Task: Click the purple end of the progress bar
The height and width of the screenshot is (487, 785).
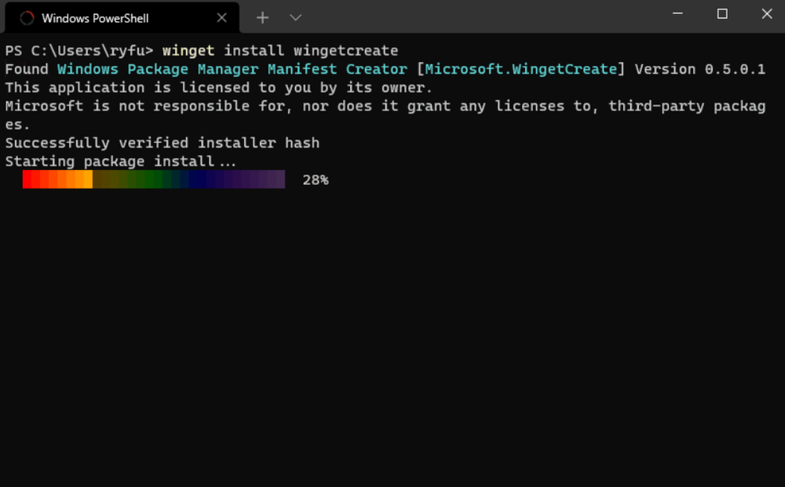Action: (x=272, y=180)
